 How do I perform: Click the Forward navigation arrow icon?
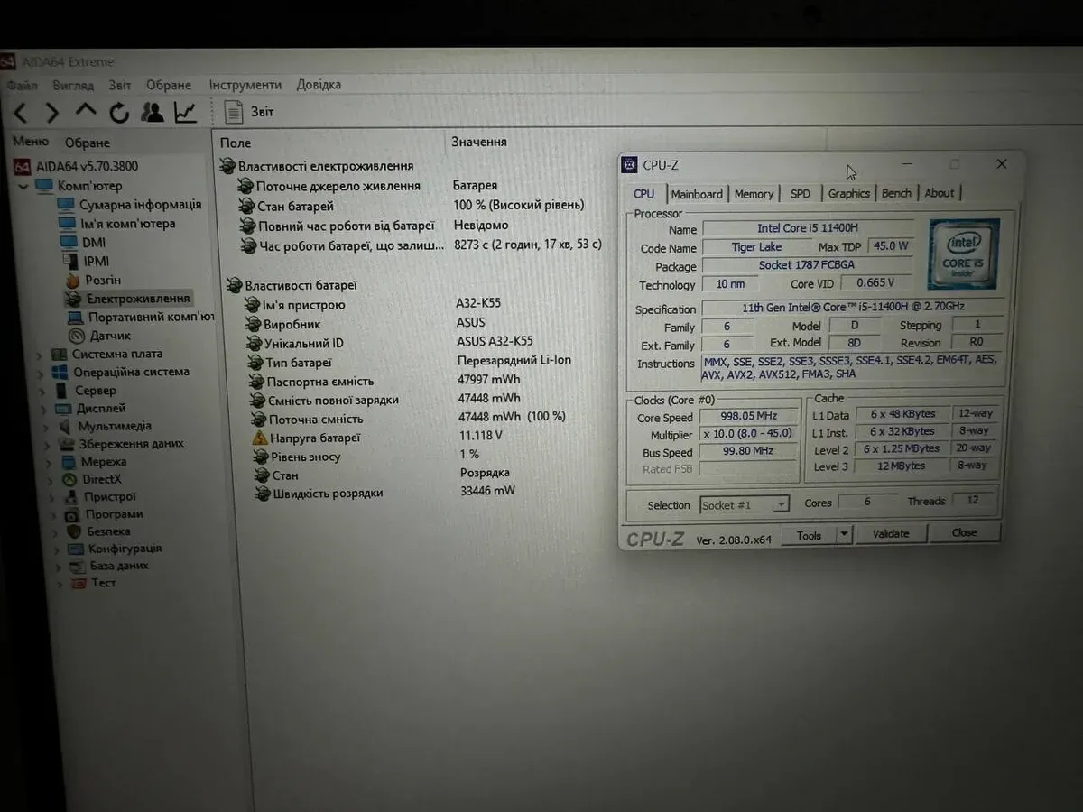pos(52,113)
